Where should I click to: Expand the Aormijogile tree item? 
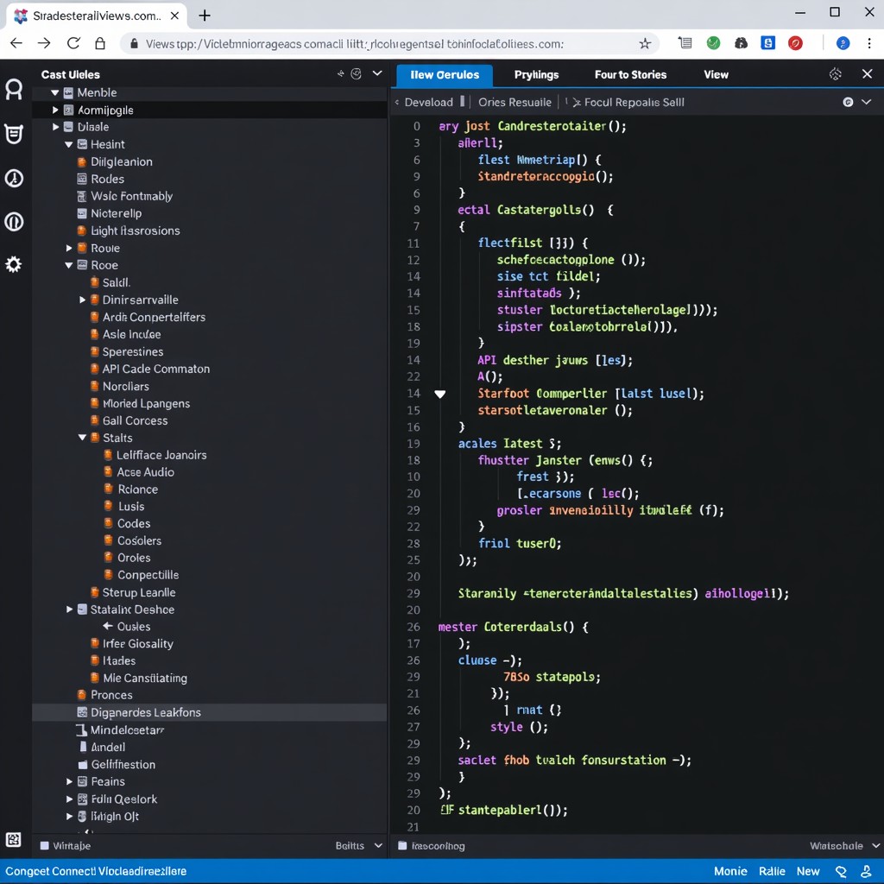point(54,110)
